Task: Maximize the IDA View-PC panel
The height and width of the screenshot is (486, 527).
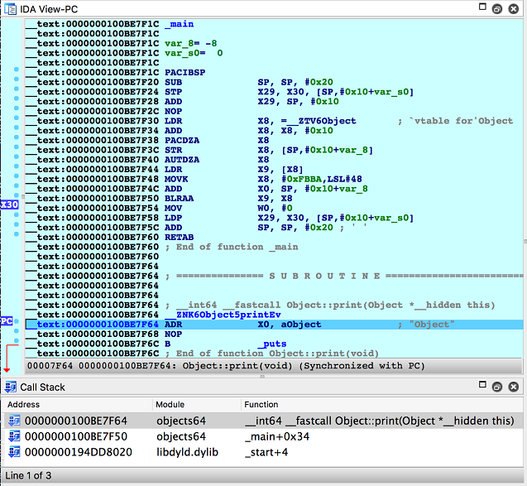Action: (482, 7)
